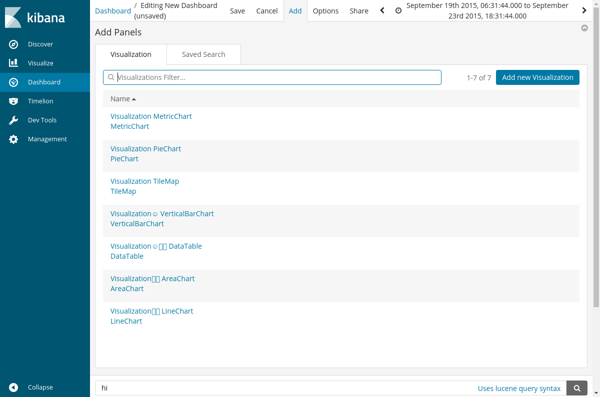Click Add in the top menu
The height and width of the screenshot is (397, 600).
tap(295, 11)
